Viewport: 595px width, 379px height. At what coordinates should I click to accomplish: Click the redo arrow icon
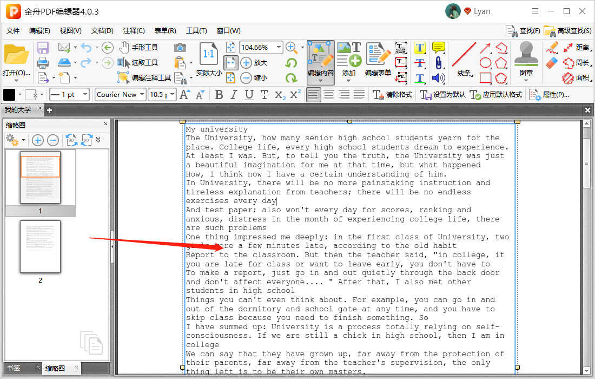86,62
